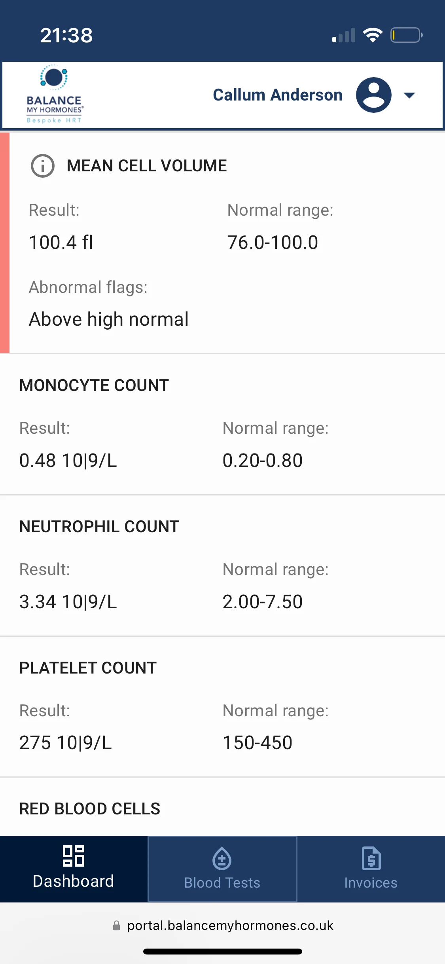The height and width of the screenshot is (964, 445).
Task: Go to the Invoices tab
Action: click(x=371, y=869)
